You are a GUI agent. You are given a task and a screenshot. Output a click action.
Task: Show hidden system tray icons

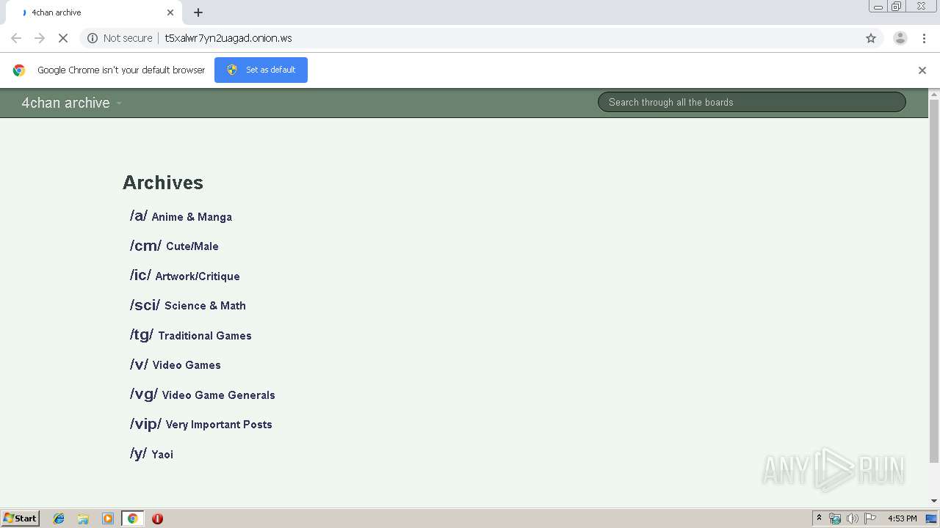pos(819,518)
